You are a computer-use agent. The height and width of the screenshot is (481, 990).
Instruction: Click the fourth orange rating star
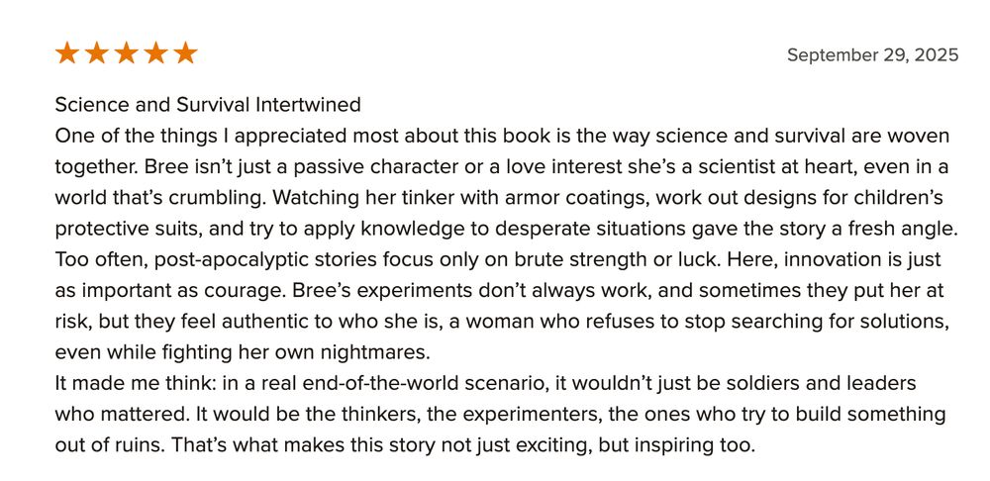click(156, 53)
